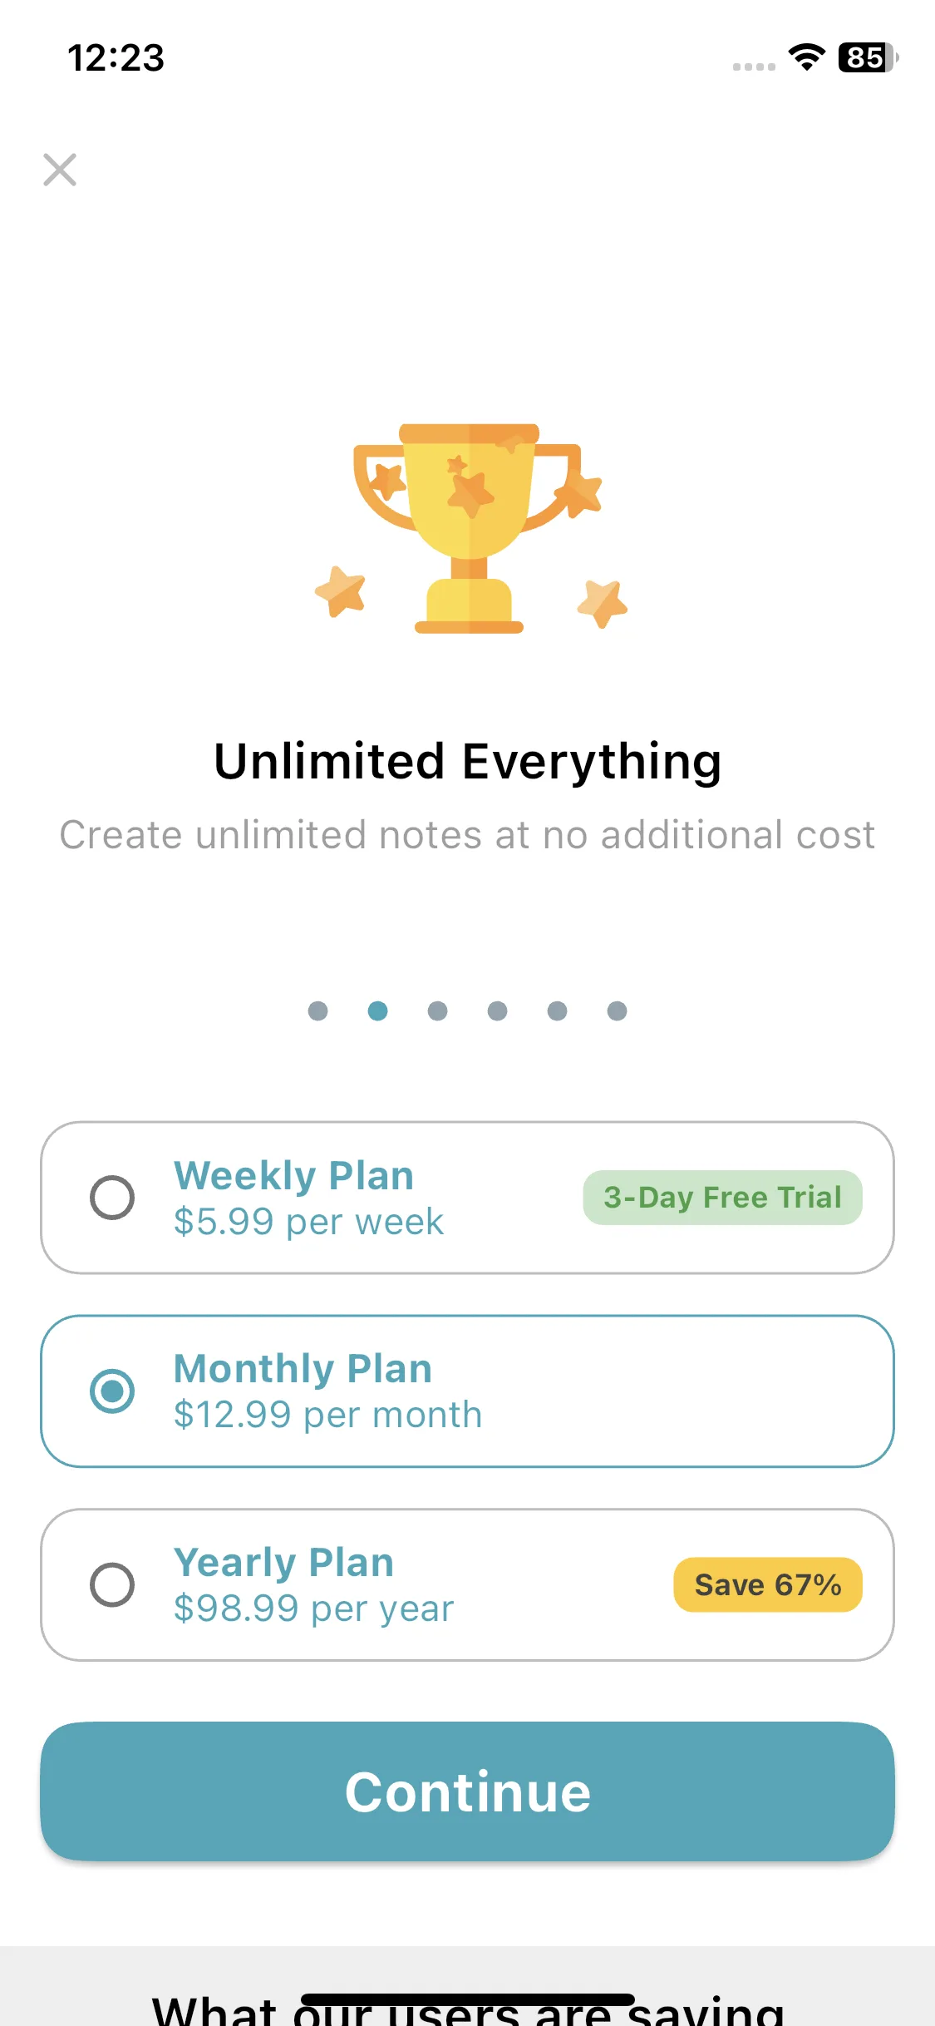Tap the active second page dot
This screenshot has height=2026, width=935.
click(377, 1011)
